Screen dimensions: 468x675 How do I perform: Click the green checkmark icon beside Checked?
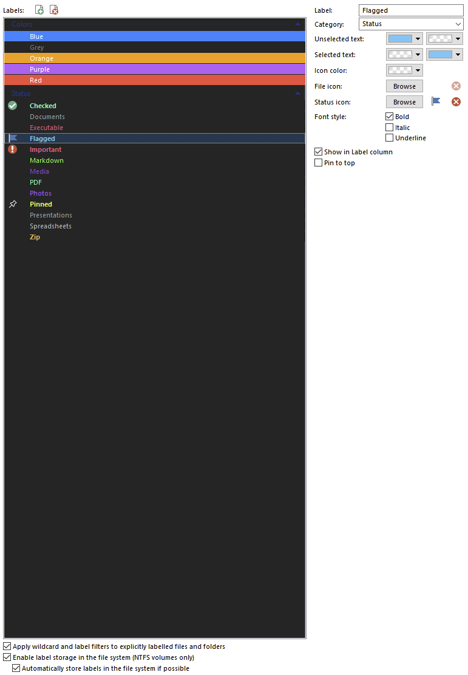[13, 106]
